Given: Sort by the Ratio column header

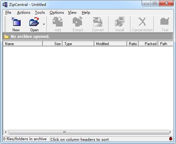Looking at the screenshot, I should click(133, 44).
